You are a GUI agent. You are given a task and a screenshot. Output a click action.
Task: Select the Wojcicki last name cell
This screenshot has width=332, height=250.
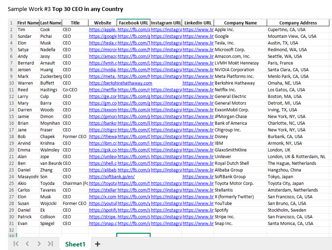50,203
